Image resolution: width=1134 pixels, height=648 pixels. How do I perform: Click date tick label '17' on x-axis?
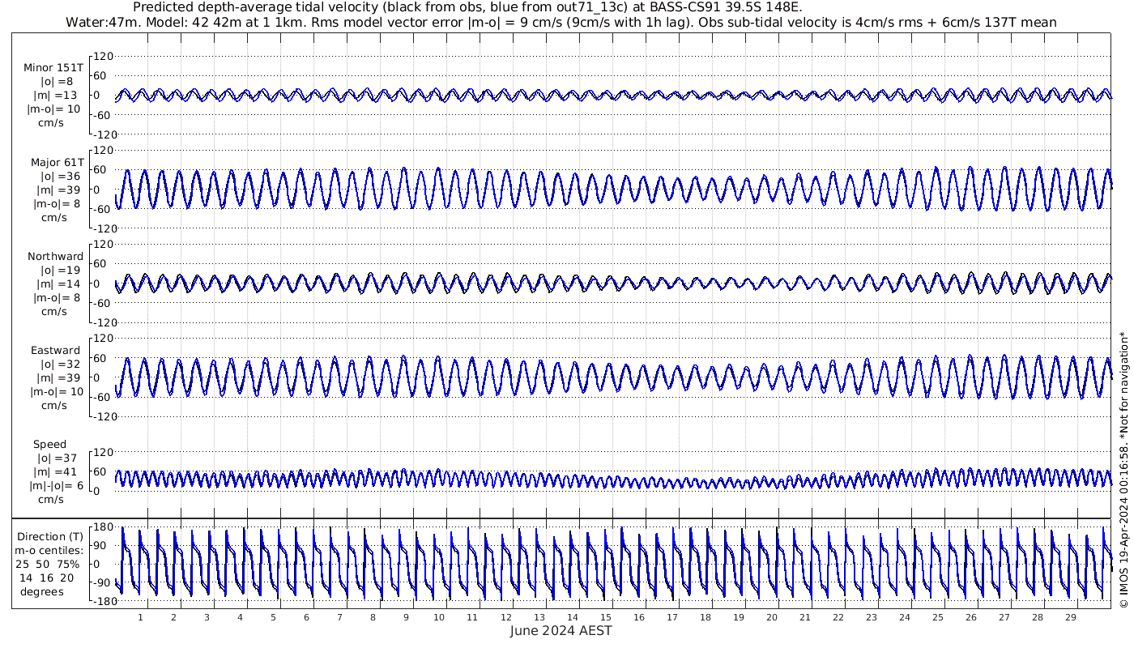pos(671,617)
